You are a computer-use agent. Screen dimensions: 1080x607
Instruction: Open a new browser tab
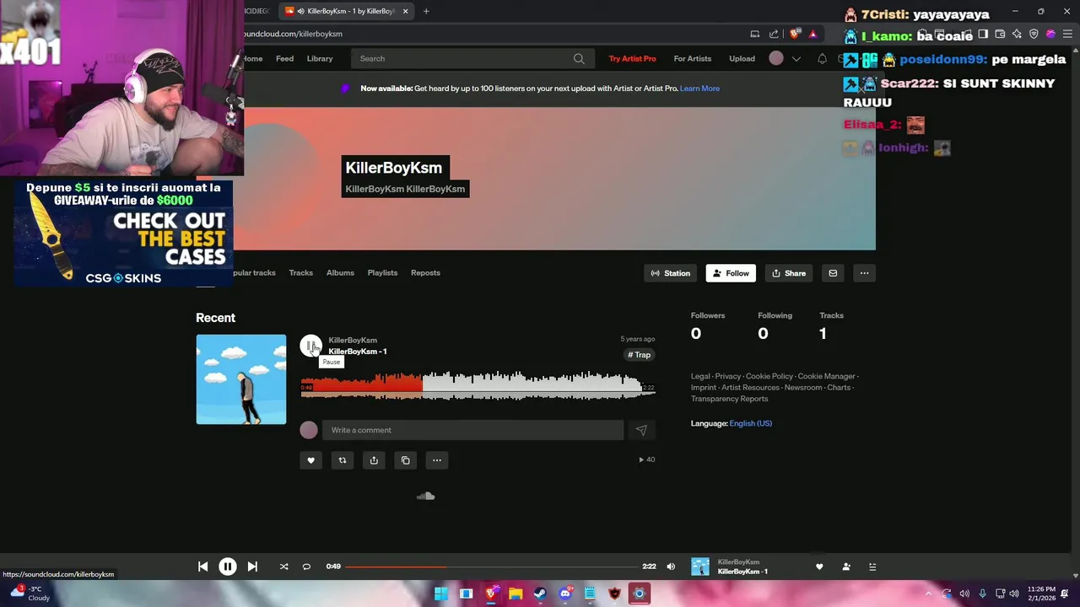(x=426, y=11)
